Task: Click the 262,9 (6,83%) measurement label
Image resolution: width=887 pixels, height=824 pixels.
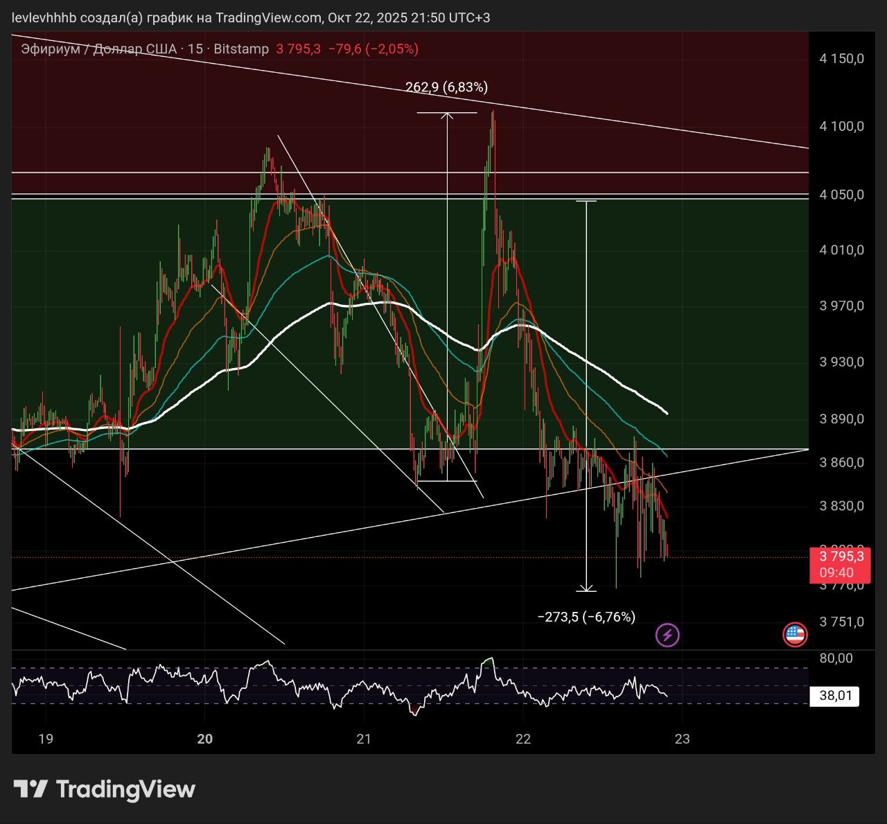Action: pos(446,87)
